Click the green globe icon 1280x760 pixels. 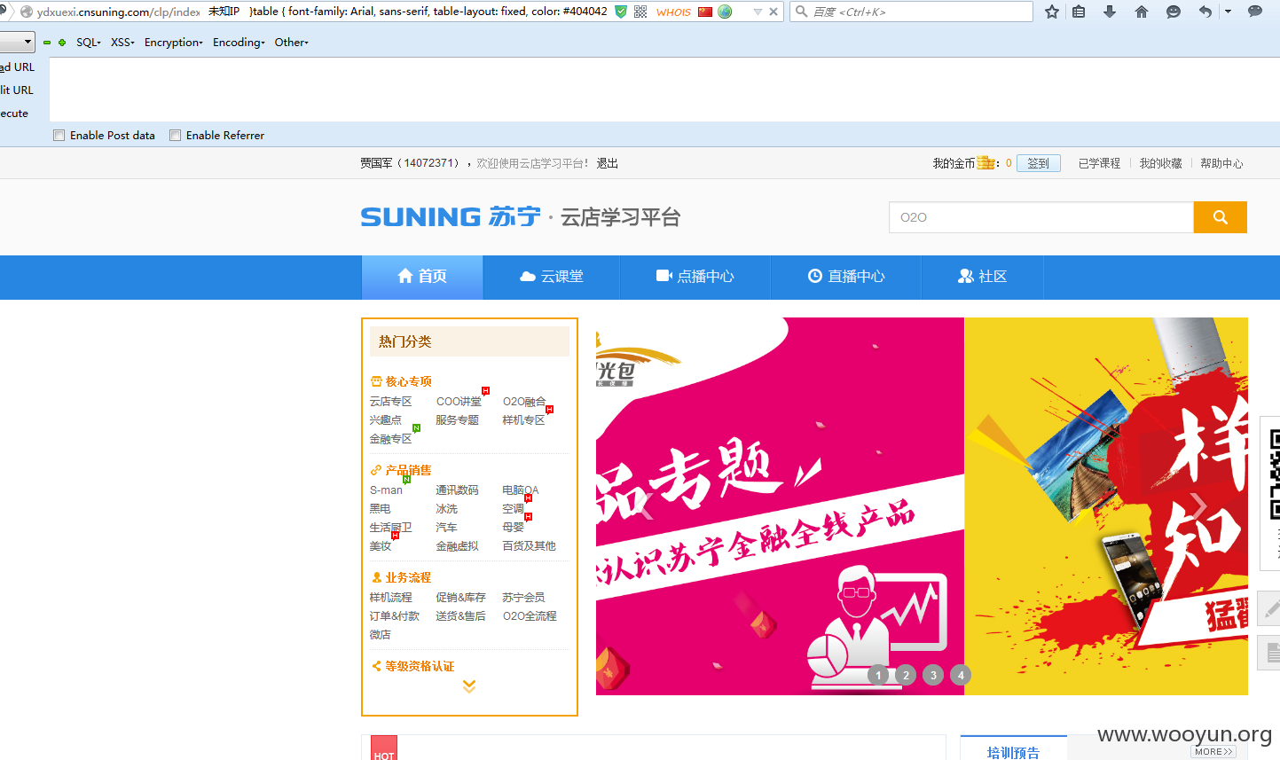[x=725, y=12]
